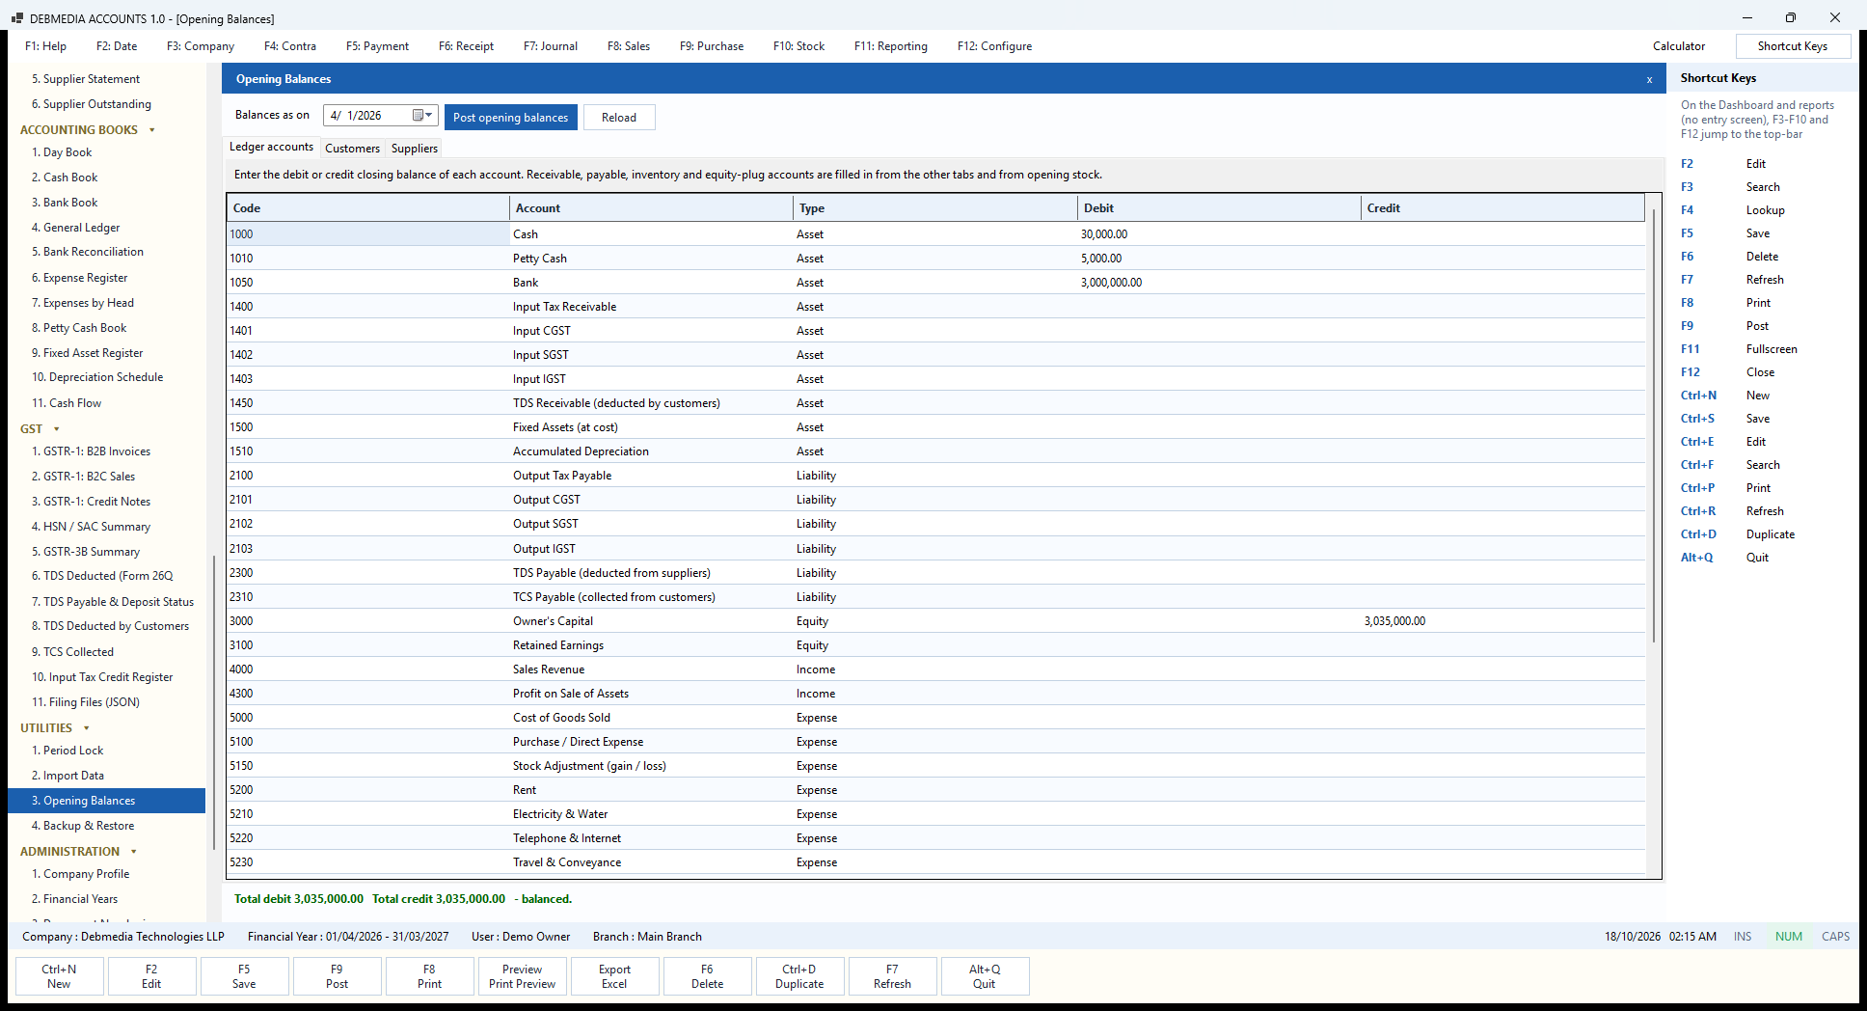Click the Alt+Q Quit bottom button
Viewport: 1867px width, 1011px height.
[x=985, y=976]
